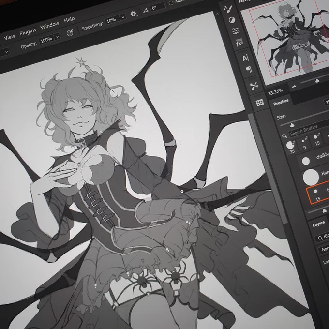The width and height of the screenshot is (329, 329).
Task: Open the grid pattern panel icon
Action: (x=259, y=103)
